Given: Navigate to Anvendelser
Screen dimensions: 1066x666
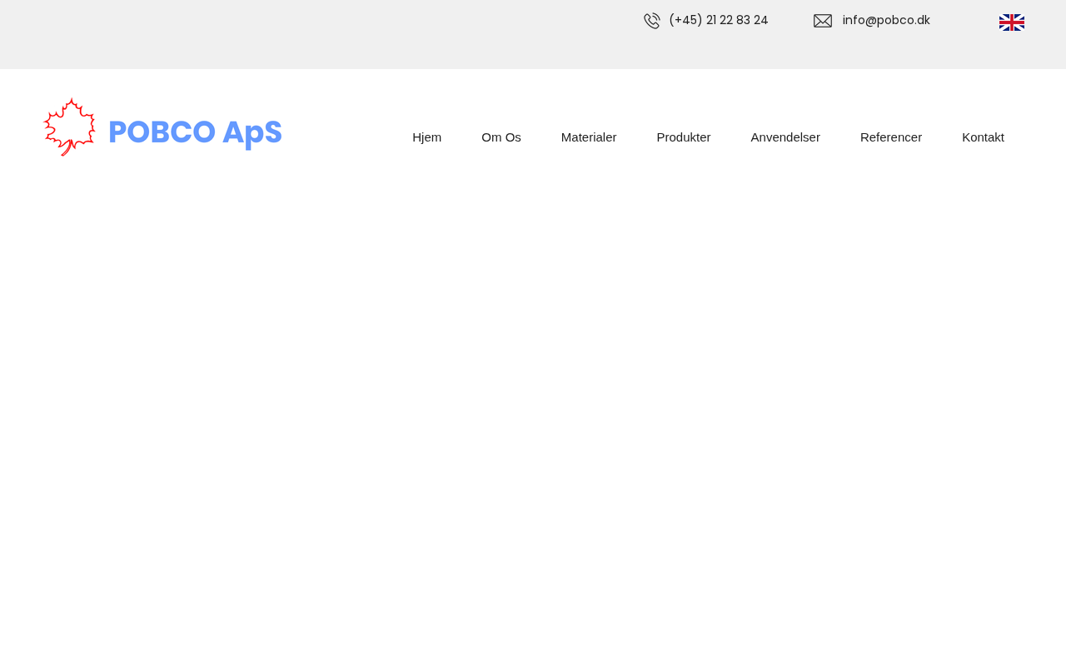Looking at the screenshot, I should point(785,137).
